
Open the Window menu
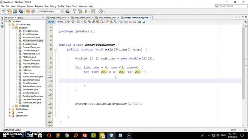(x=83, y=6)
